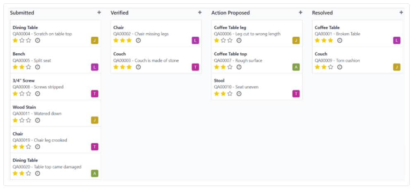Open activity clock on QA00004 card
Screen dimensions: 413x190
click(x=38, y=40)
